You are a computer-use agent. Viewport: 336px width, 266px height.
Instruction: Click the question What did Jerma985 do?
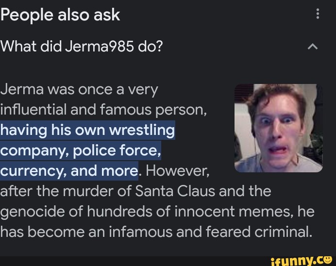pos(82,46)
